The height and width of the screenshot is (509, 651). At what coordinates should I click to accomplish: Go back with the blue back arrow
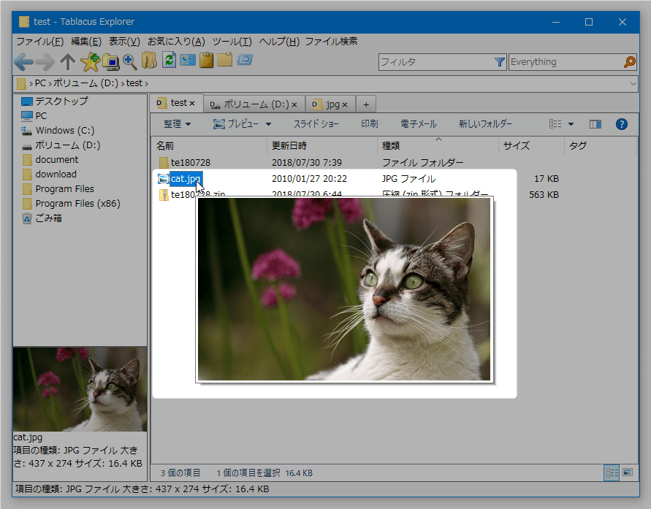coord(23,62)
